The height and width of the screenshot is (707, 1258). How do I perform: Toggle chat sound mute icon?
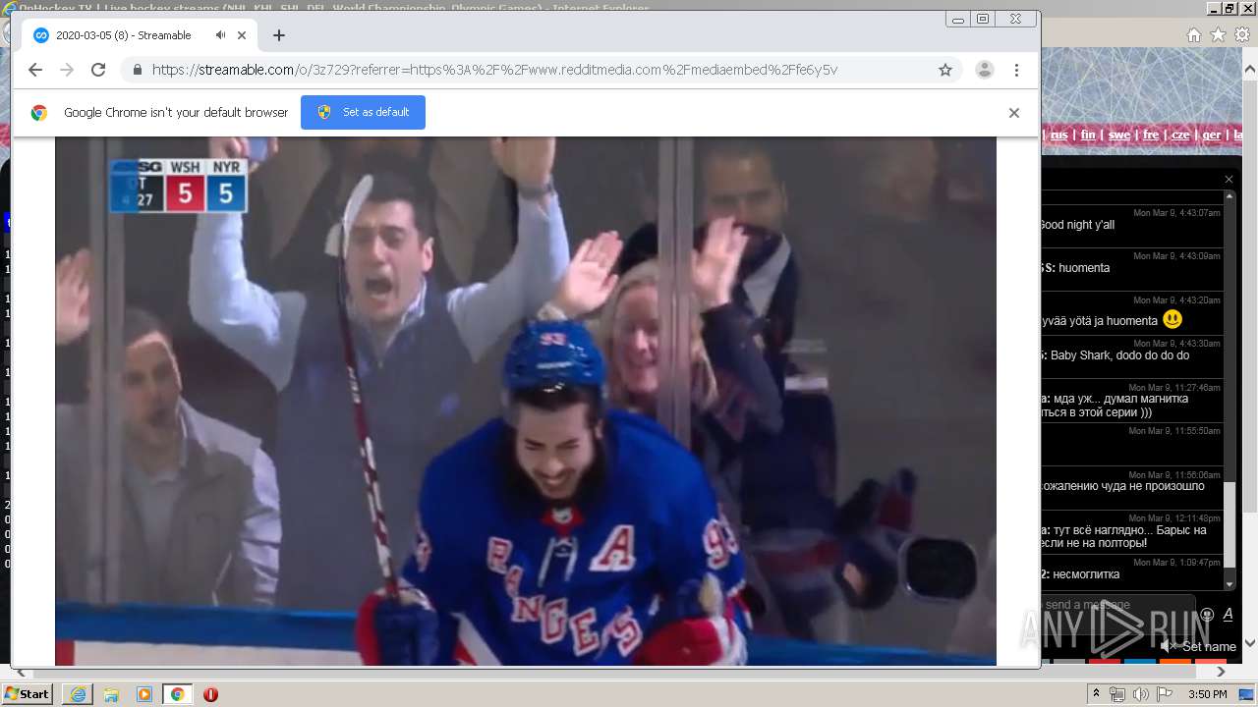click(1169, 646)
